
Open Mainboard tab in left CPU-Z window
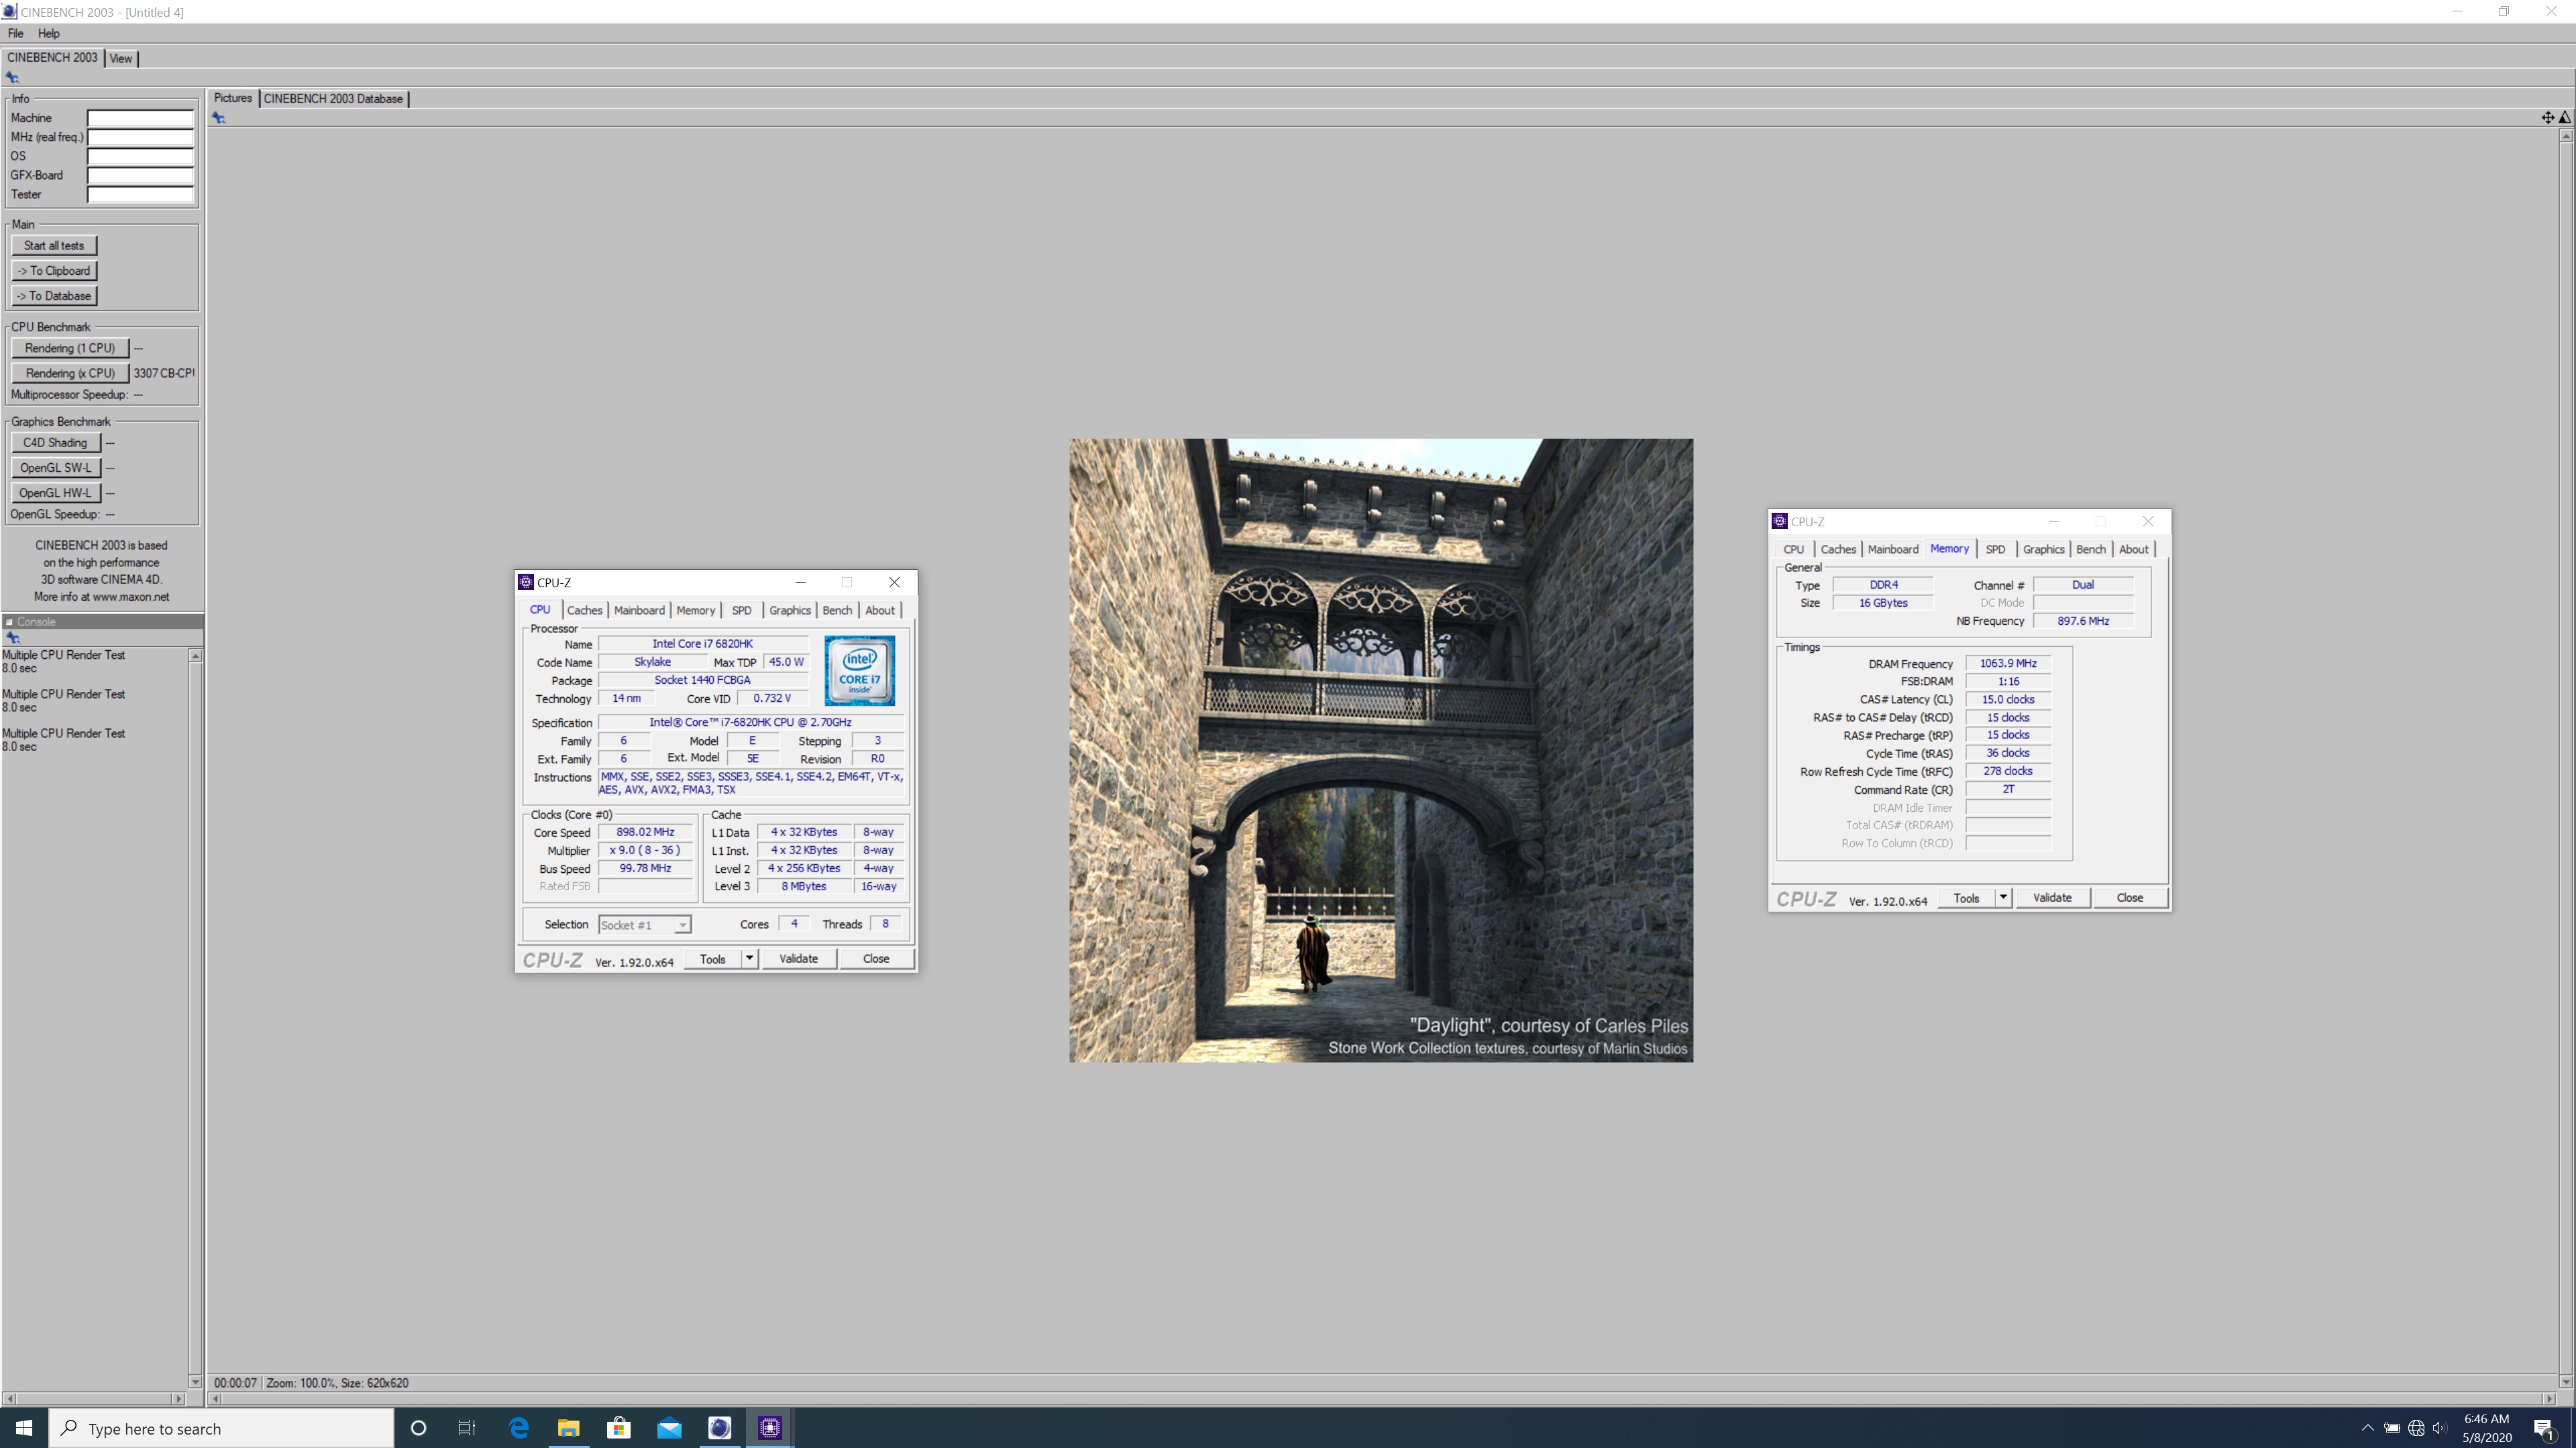tap(639, 611)
